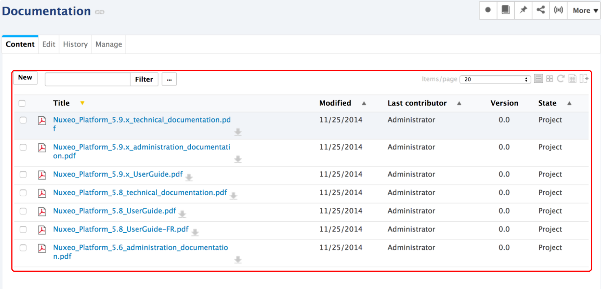
Task: Open Nuxeo_Platform_5.8_UserGuide.pdf link
Action: click(x=115, y=211)
